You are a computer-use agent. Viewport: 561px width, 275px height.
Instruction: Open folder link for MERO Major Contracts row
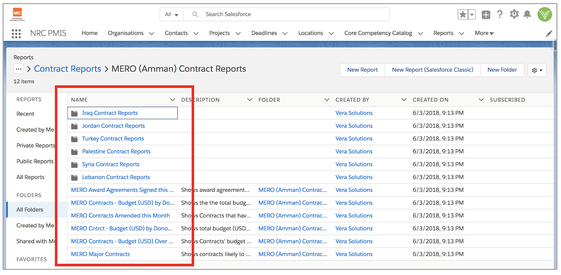point(292,254)
